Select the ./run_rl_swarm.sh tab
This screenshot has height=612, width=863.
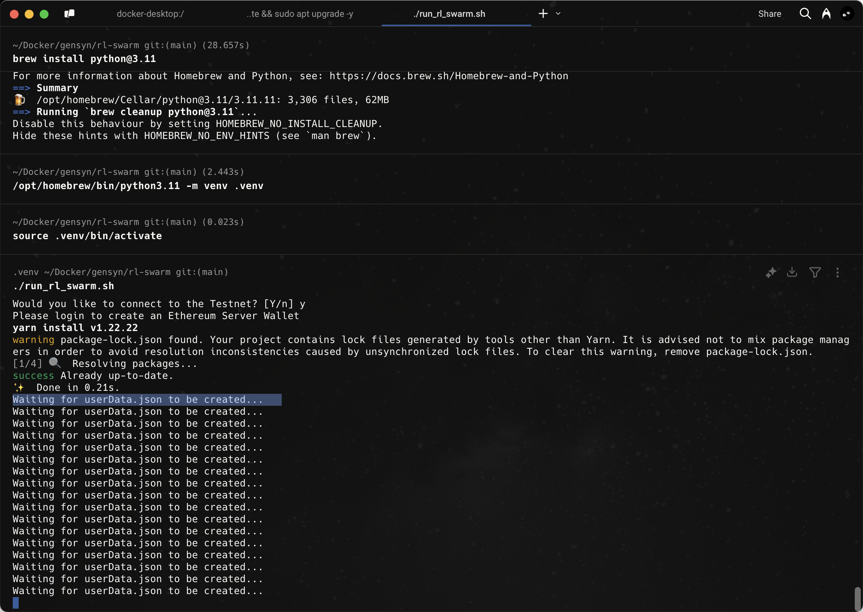(x=449, y=14)
